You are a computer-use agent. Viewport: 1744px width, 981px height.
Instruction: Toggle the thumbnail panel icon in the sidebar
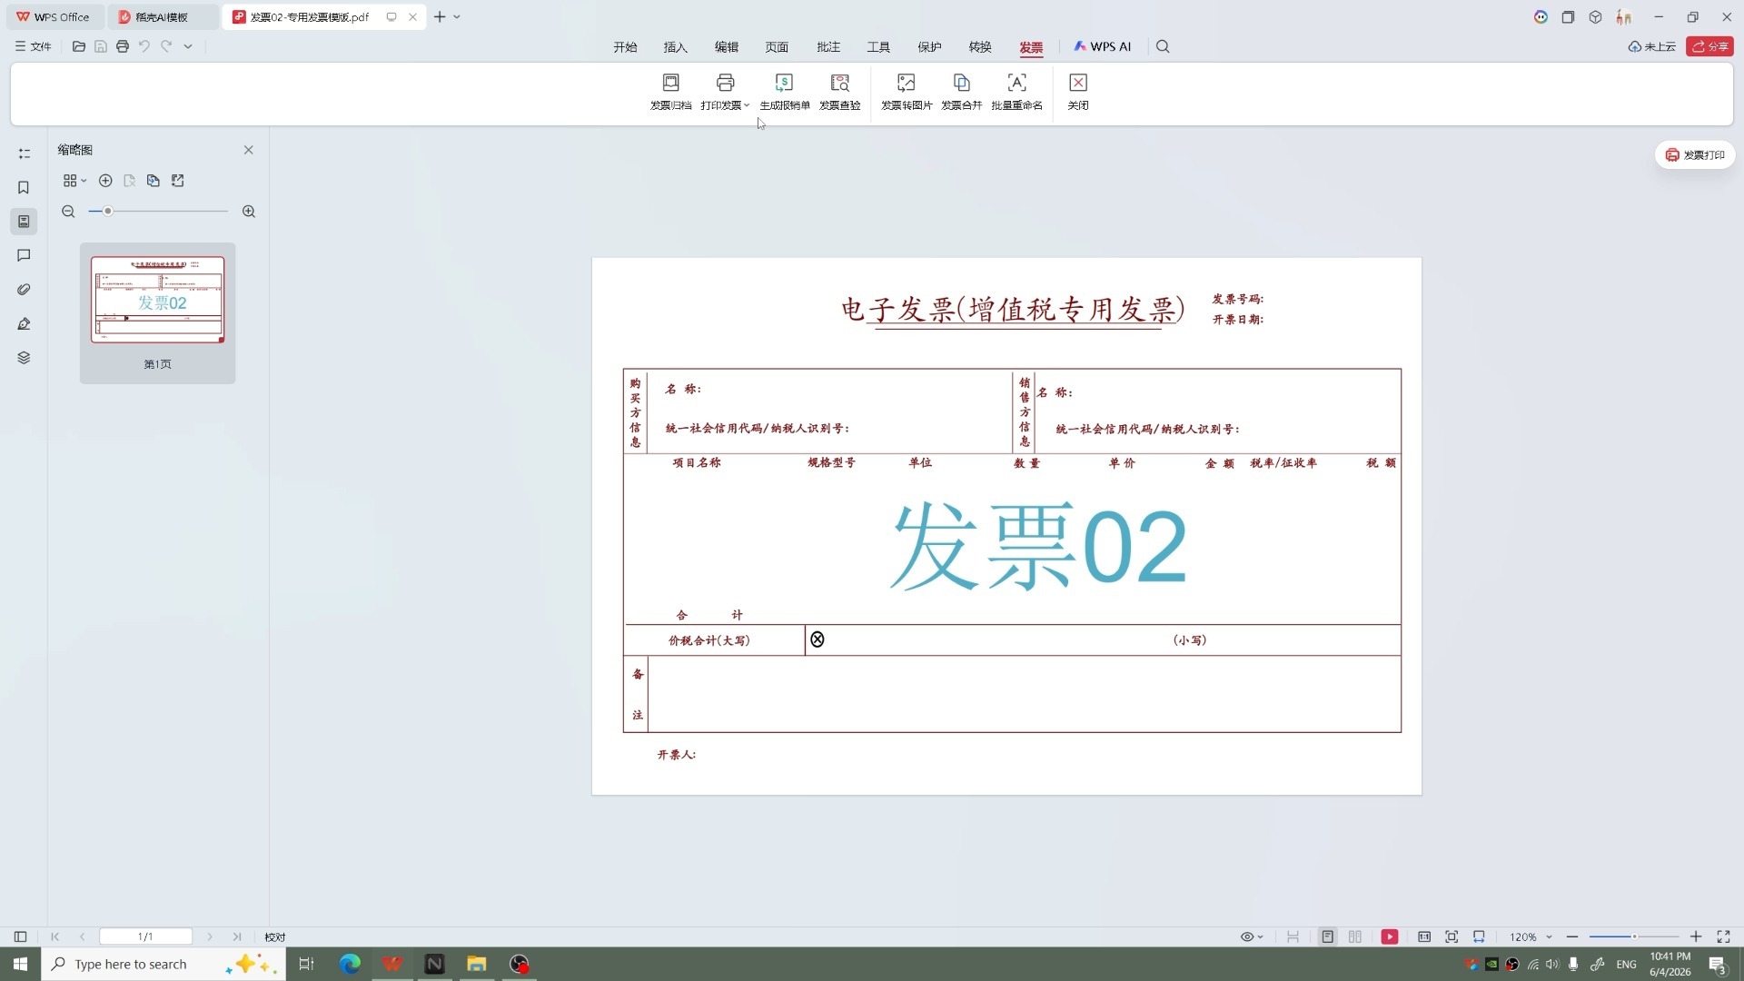click(x=24, y=222)
